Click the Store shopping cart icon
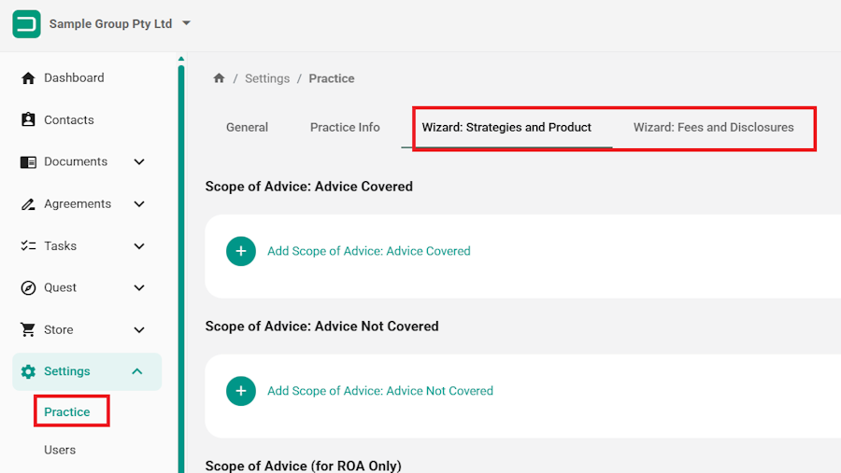The height and width of the screenshot is (473, 841). tap(28, 329)
